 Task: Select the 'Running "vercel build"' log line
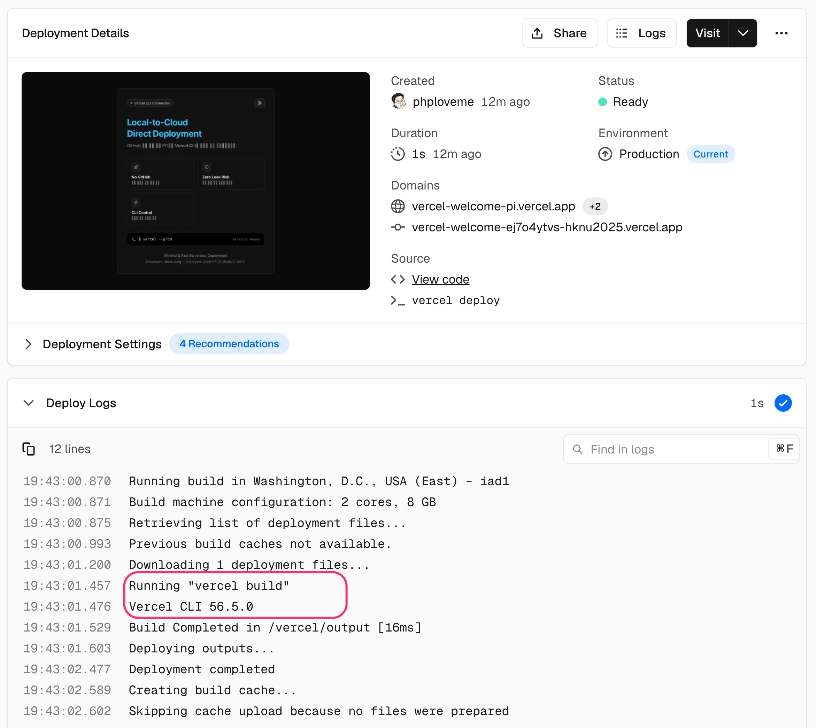pos(209,586)
